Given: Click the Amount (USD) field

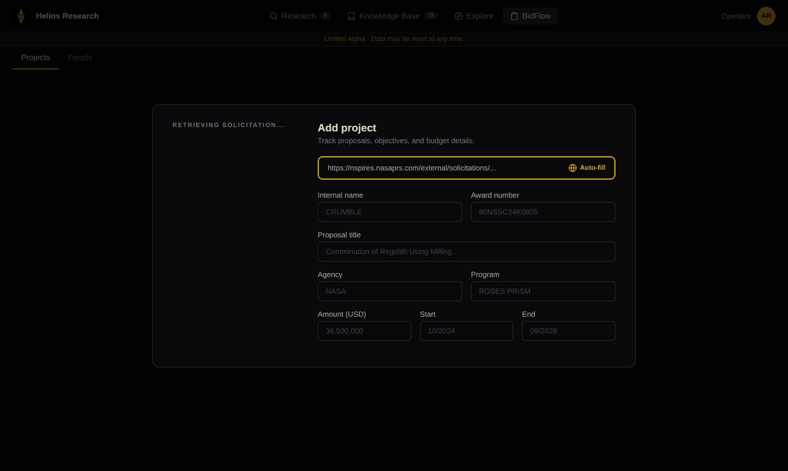Looking at the screenshot, I should tap(364, 331).
